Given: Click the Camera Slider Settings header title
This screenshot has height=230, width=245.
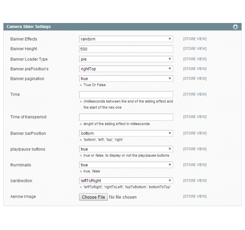Looking at the screenshot, I should point(29,27).
